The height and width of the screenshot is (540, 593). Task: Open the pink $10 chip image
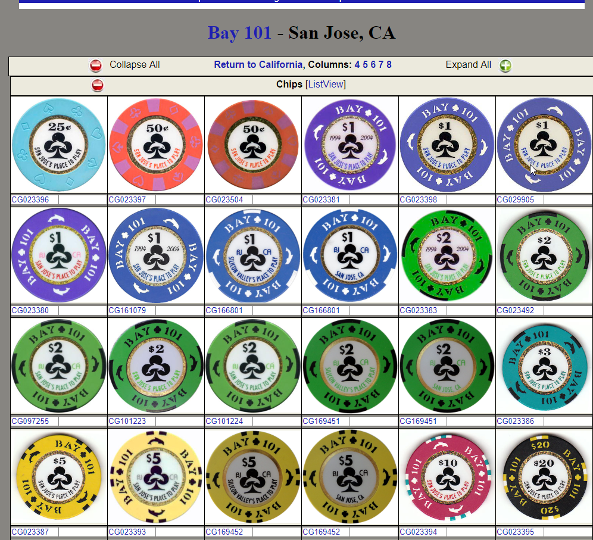click(x=447, y=477)
